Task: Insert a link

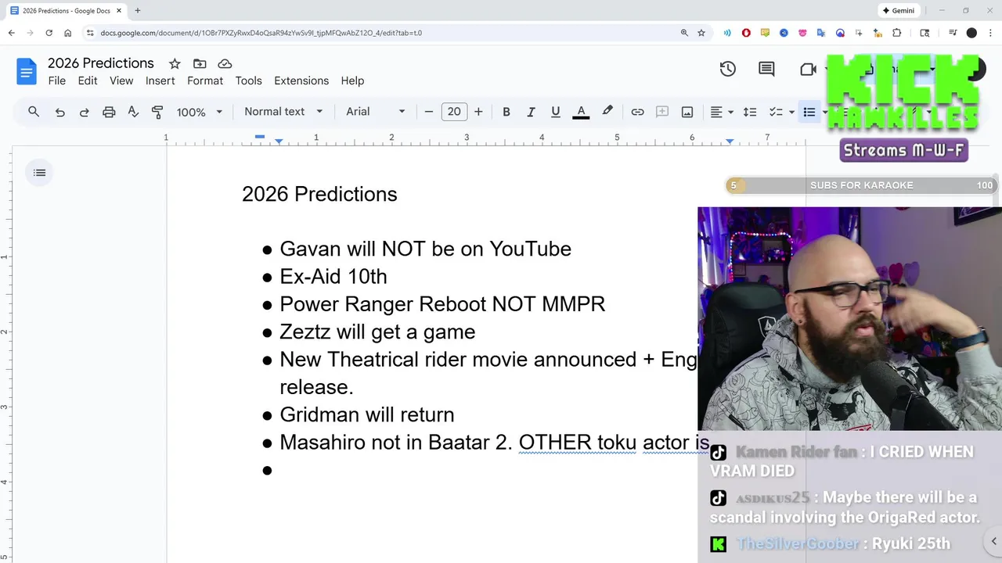Action: 637,112
